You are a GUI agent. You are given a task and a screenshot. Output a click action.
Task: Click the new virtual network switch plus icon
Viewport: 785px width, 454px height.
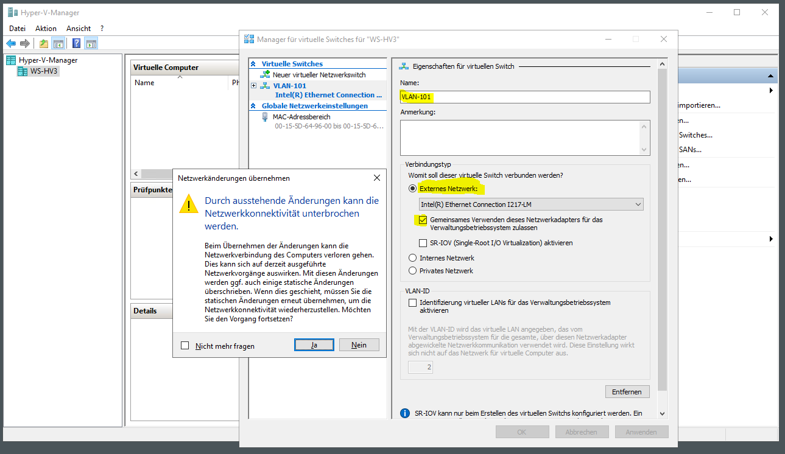tap(265, 74)
